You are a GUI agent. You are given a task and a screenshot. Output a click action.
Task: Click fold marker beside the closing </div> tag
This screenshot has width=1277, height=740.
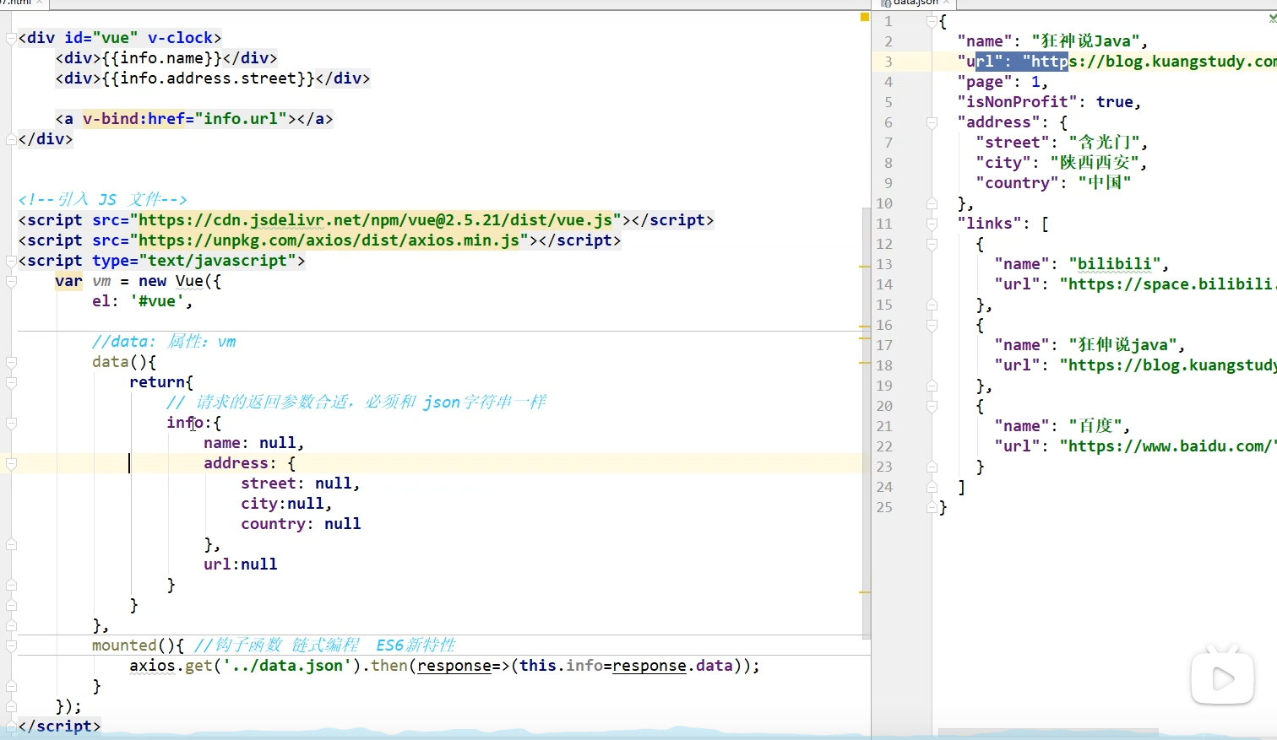(x=11, y=139)
